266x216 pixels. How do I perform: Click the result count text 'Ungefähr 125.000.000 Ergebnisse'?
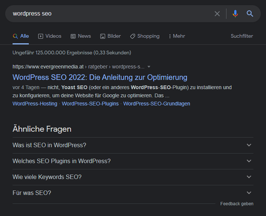(x=52, y=53)
